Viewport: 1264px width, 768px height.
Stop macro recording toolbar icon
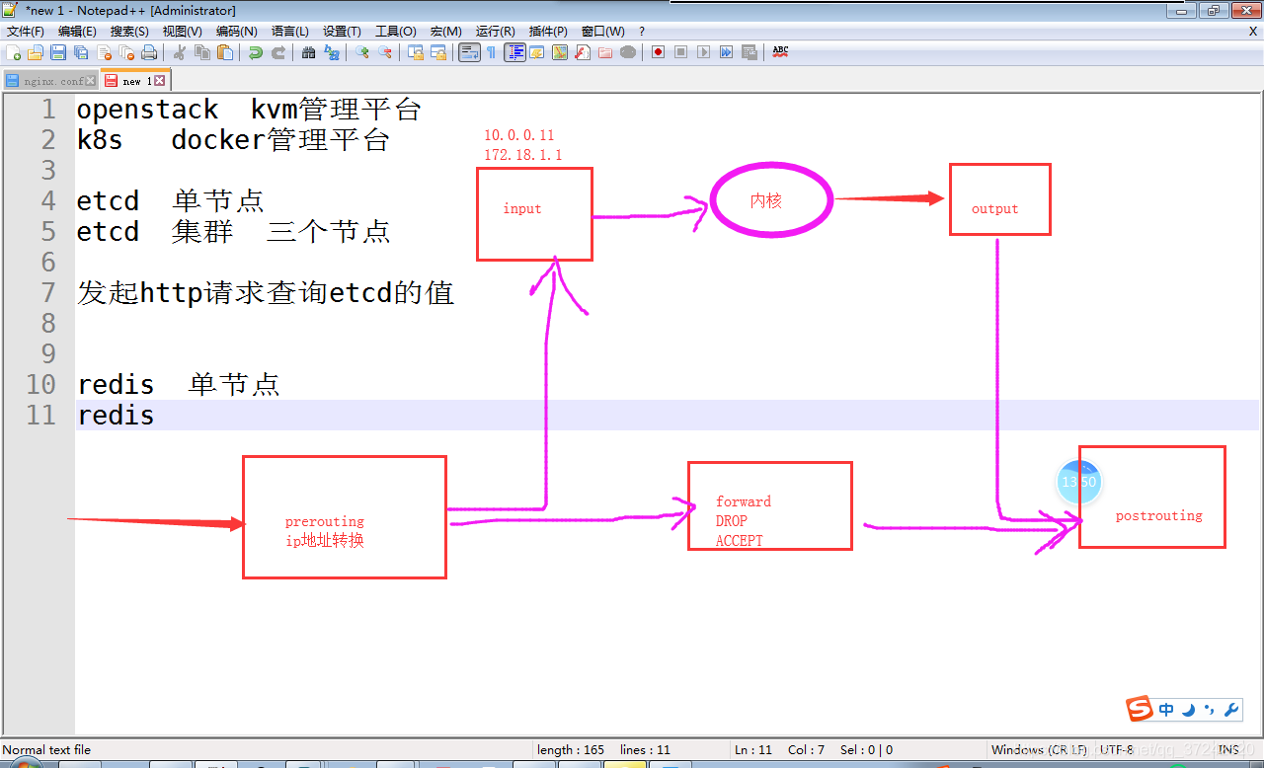[680, 52]
